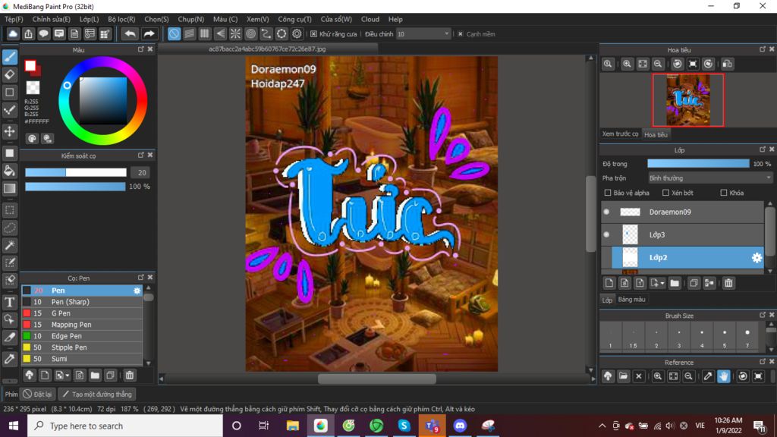Image resolution: width=777 pixels, height=437 pixels.
Task: Click the Đặt lại button
Action: [x=38, y=395]
